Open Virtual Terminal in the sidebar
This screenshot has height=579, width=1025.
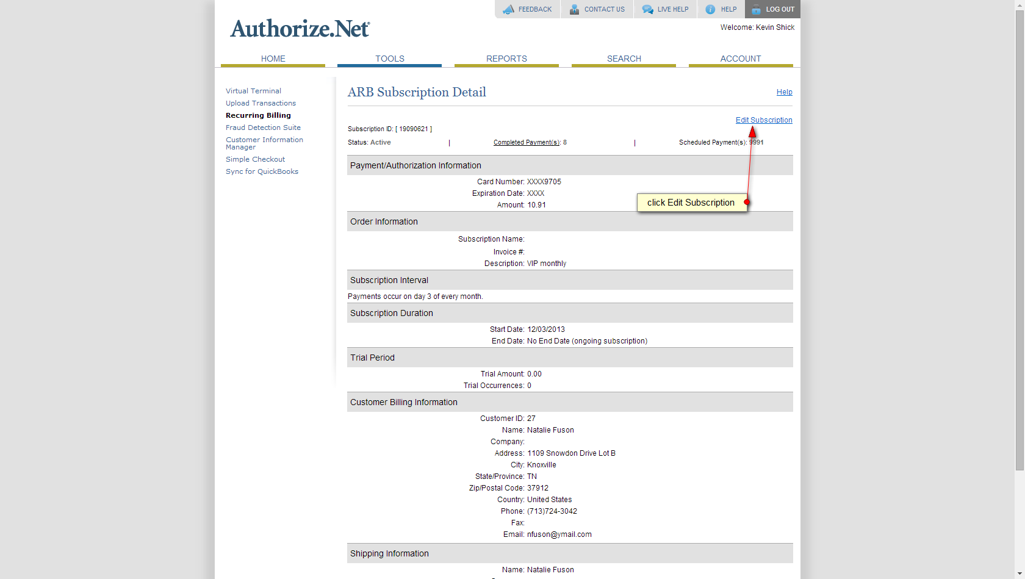click(253, 91)
